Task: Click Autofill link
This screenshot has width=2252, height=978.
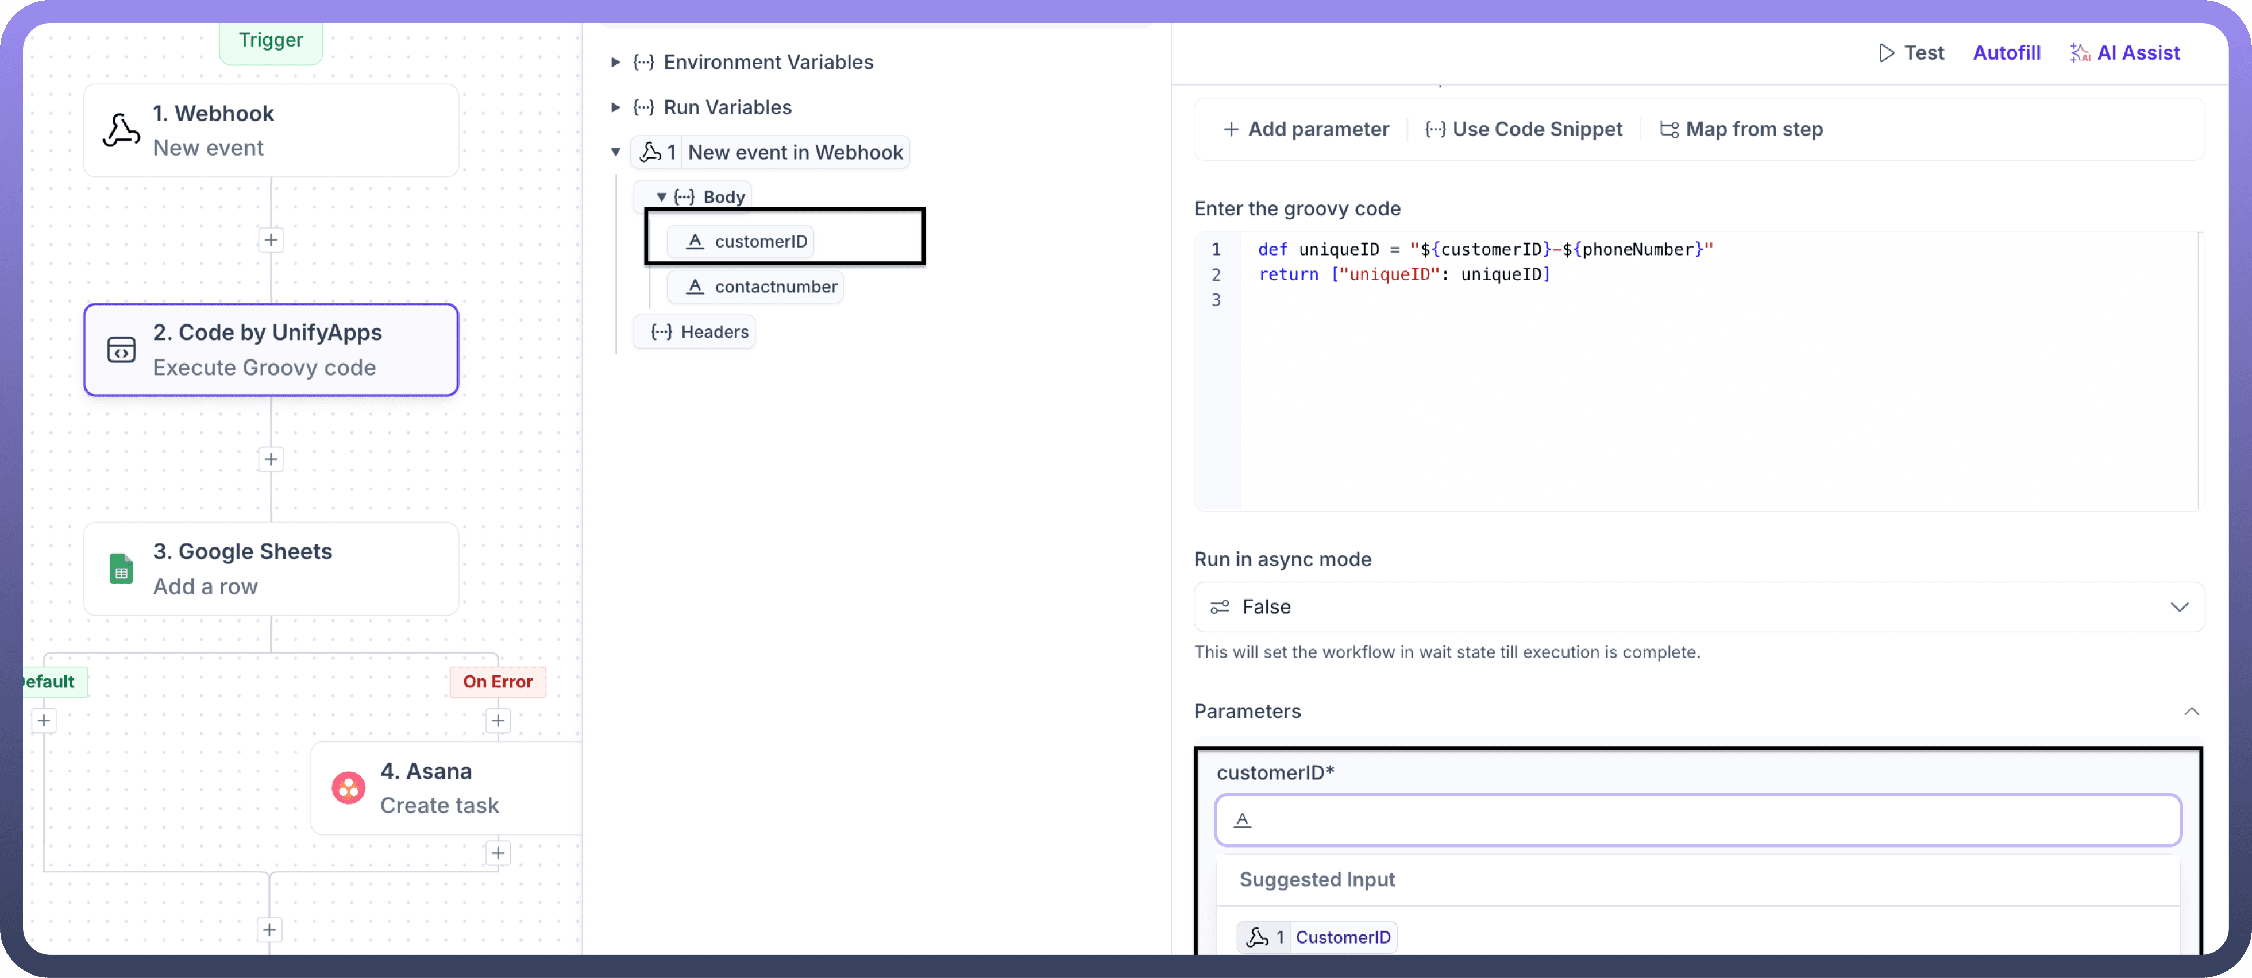Action: (x=2006, y=53)
